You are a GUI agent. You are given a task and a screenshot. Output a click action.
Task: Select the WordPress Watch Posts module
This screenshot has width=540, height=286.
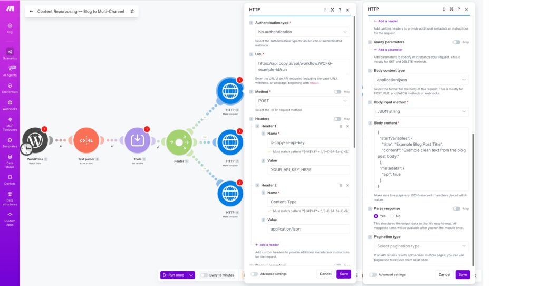[x=35, y=140]
